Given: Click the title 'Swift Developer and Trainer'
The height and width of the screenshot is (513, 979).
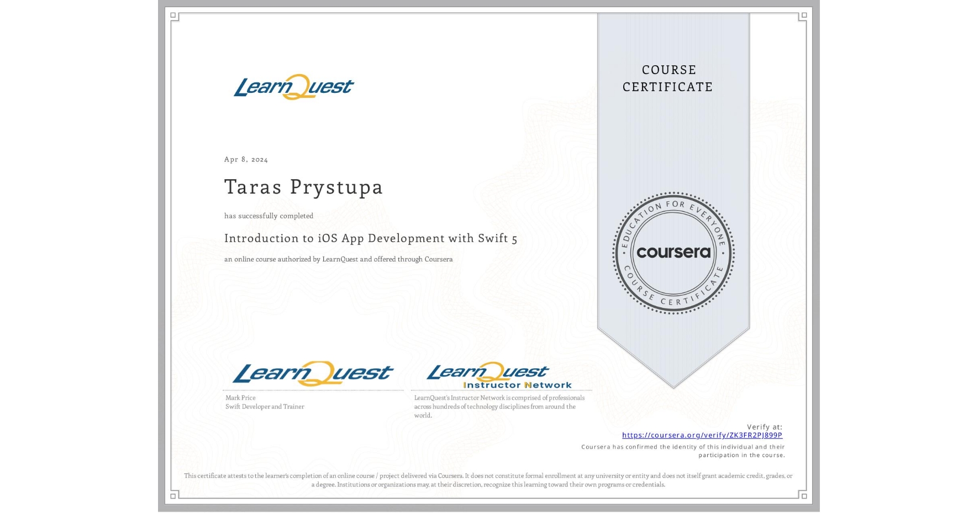Looking at the screenshot, I should tap(265, 407).
